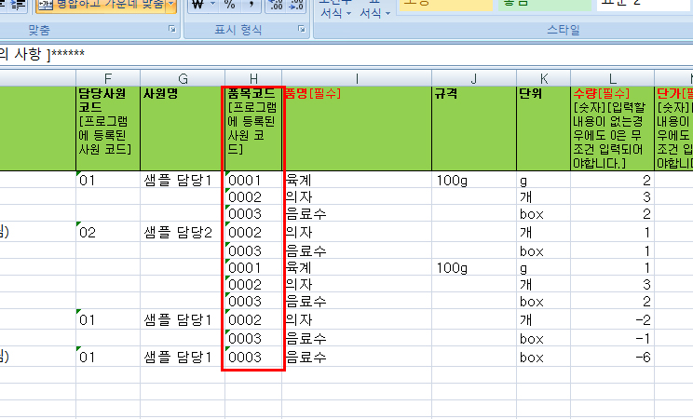Open the Merge and Center dropdown arrow
This screenshot has height=419, width=693.
pos(171,5)
